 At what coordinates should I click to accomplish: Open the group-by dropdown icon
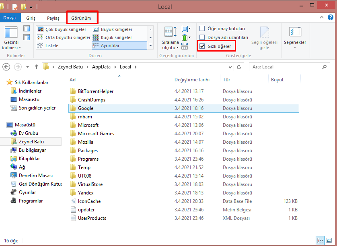(186, 29)
